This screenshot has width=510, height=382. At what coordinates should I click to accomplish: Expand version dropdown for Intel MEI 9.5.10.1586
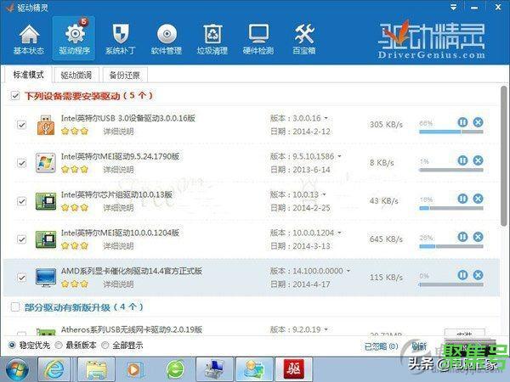pyautogui.click(x=338, y=156)
